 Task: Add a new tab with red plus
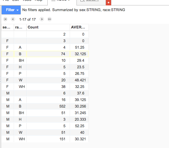(108, 3)
